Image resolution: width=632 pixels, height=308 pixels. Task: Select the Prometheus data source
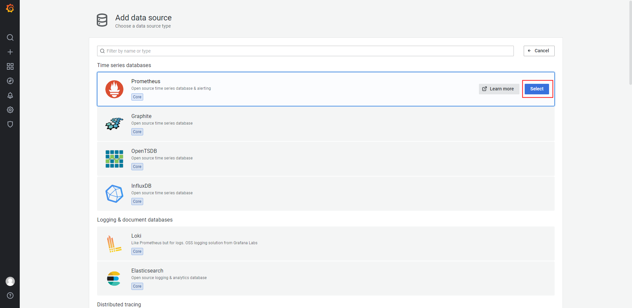(x=537, y=89)
